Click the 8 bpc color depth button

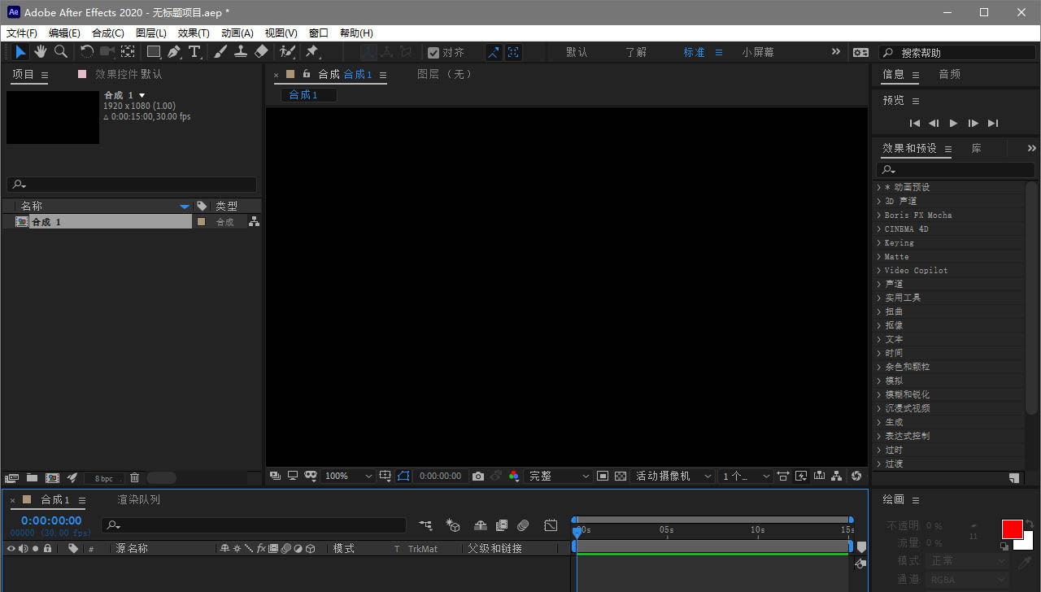coord(104,478)
